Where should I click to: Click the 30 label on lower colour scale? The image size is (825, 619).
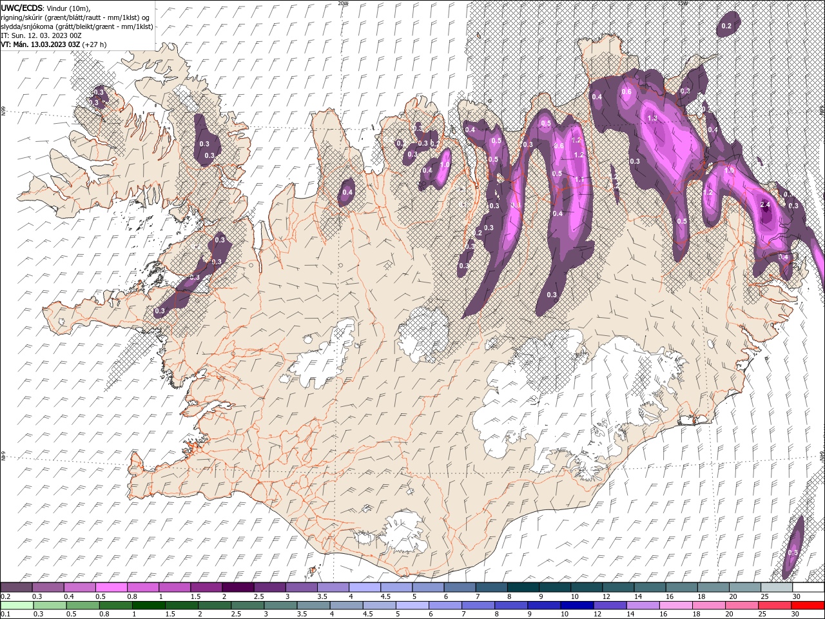(795, 614)
